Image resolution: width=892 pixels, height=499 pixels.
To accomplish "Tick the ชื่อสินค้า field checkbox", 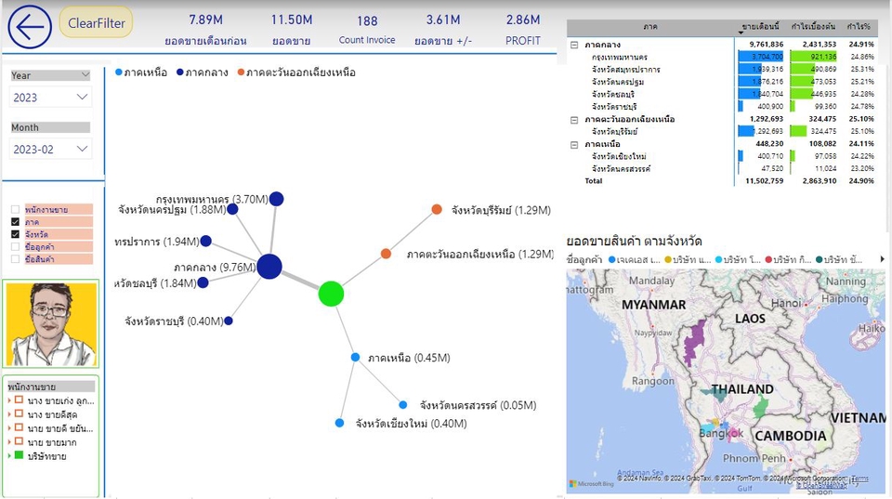I will (x=16, y=259).
